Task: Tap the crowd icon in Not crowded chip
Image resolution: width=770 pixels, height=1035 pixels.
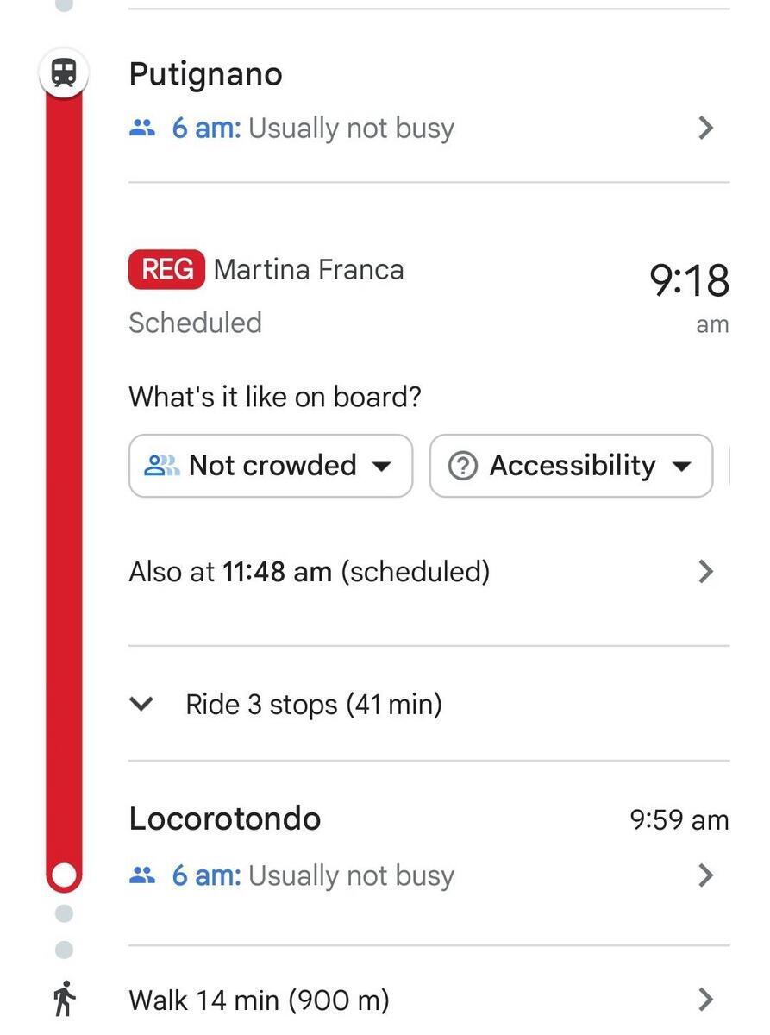Action: 161,466
